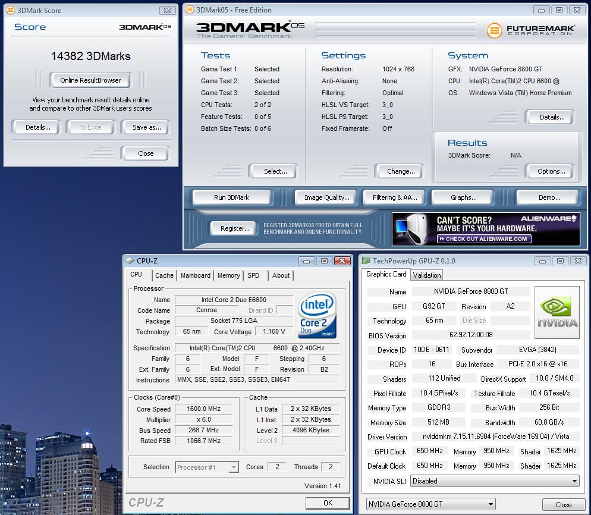Click the Rated FSB value 1066.7 MHz
591x515 pixels.
203,441
